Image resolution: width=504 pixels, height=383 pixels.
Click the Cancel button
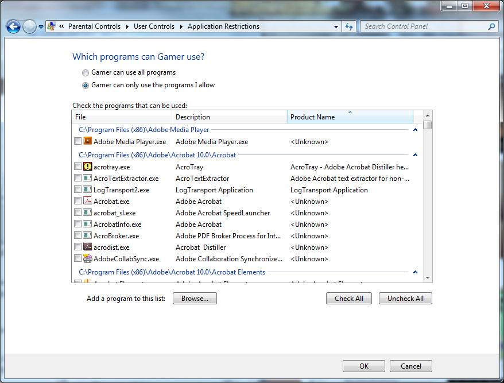point(411,366)
